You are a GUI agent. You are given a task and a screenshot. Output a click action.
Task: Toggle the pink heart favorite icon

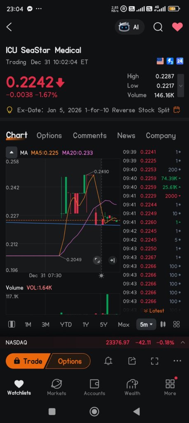[x=177, y=27]
